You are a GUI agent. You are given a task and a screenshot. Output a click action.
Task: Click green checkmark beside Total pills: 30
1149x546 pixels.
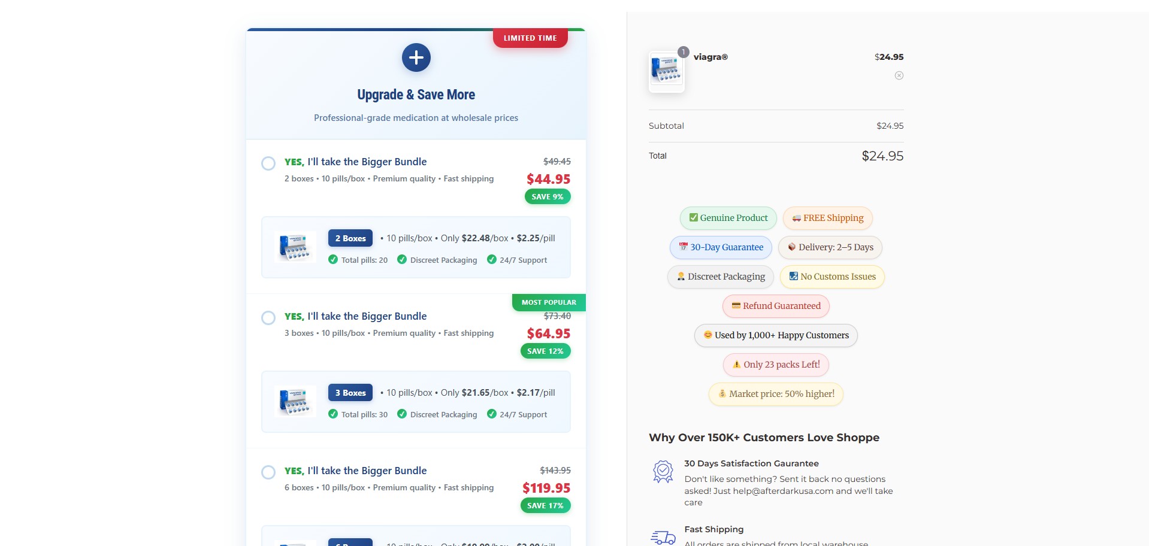(333, 414)
